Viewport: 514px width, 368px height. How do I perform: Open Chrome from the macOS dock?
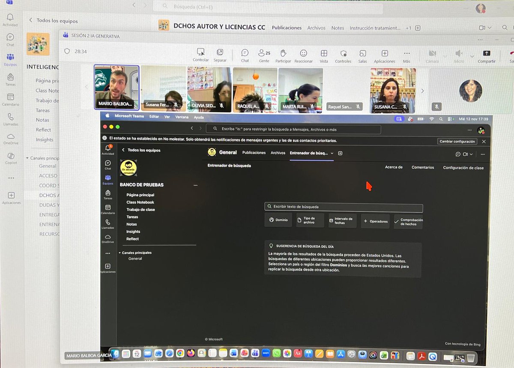pos(180,353)
